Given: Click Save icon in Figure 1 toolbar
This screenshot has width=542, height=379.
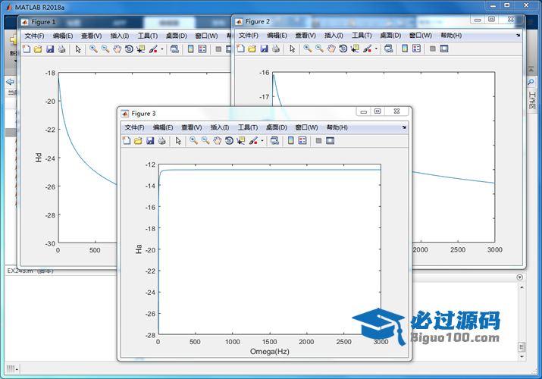Looking at the screenshot, I should pos(50,49).
